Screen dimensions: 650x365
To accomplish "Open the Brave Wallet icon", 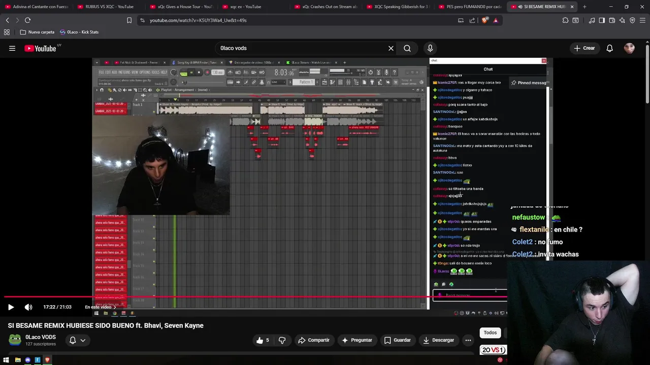I will (612, 20).
